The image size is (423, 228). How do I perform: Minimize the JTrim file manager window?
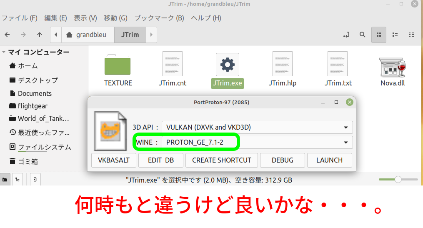click(388, 4)
